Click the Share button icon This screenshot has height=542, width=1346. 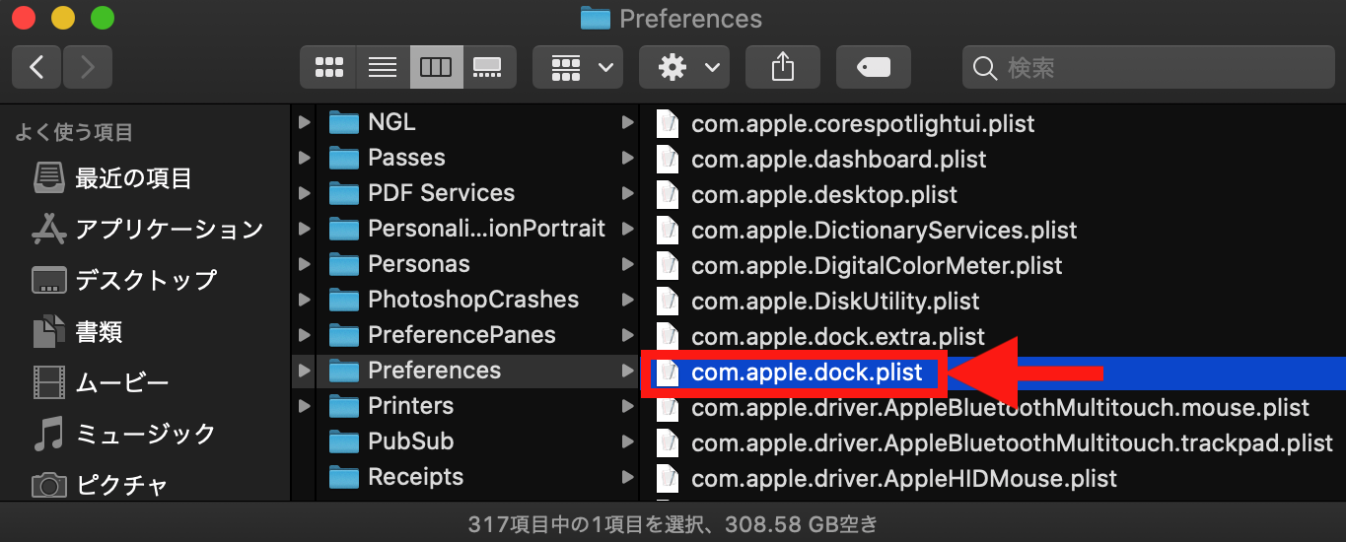[x=782, y=67]
